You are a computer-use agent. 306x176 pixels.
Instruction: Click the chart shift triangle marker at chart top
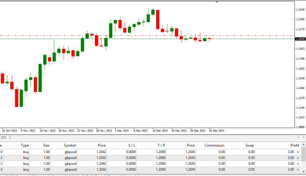coord(216,2)
